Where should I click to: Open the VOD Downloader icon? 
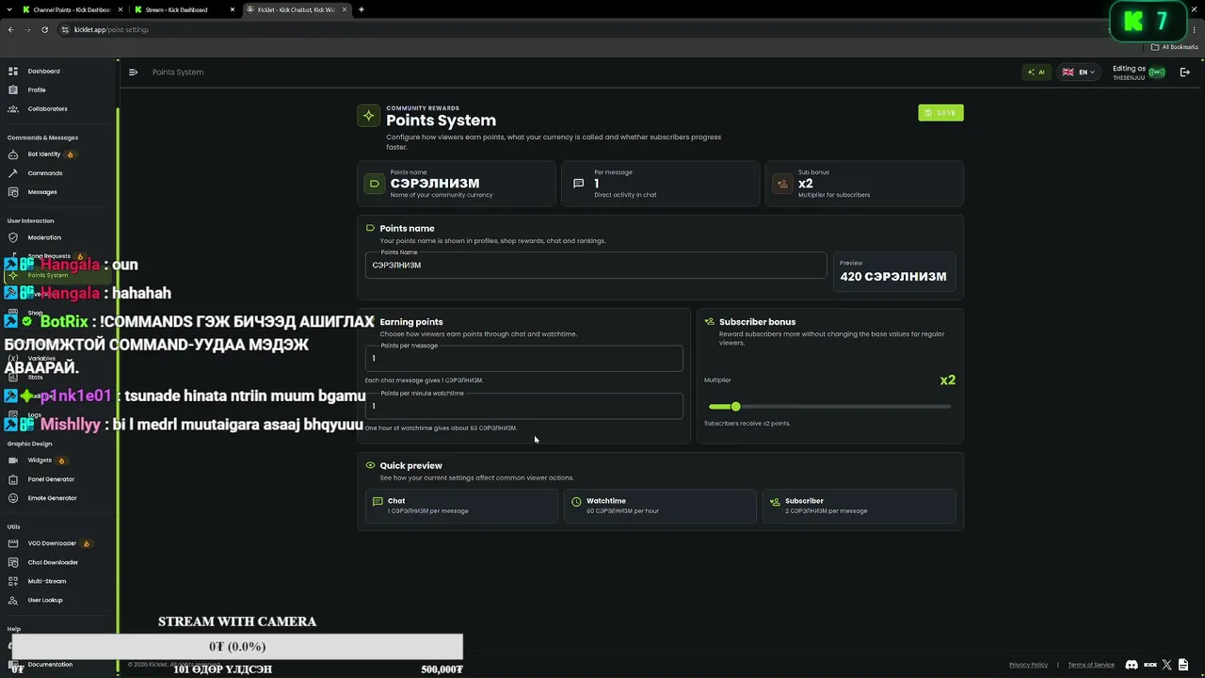click(x=13, y=543)
